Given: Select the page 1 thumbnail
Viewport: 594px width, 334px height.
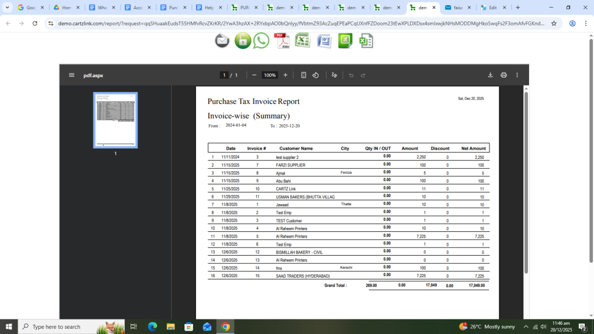Looking at the screenshot, I should tap(115, 120).
